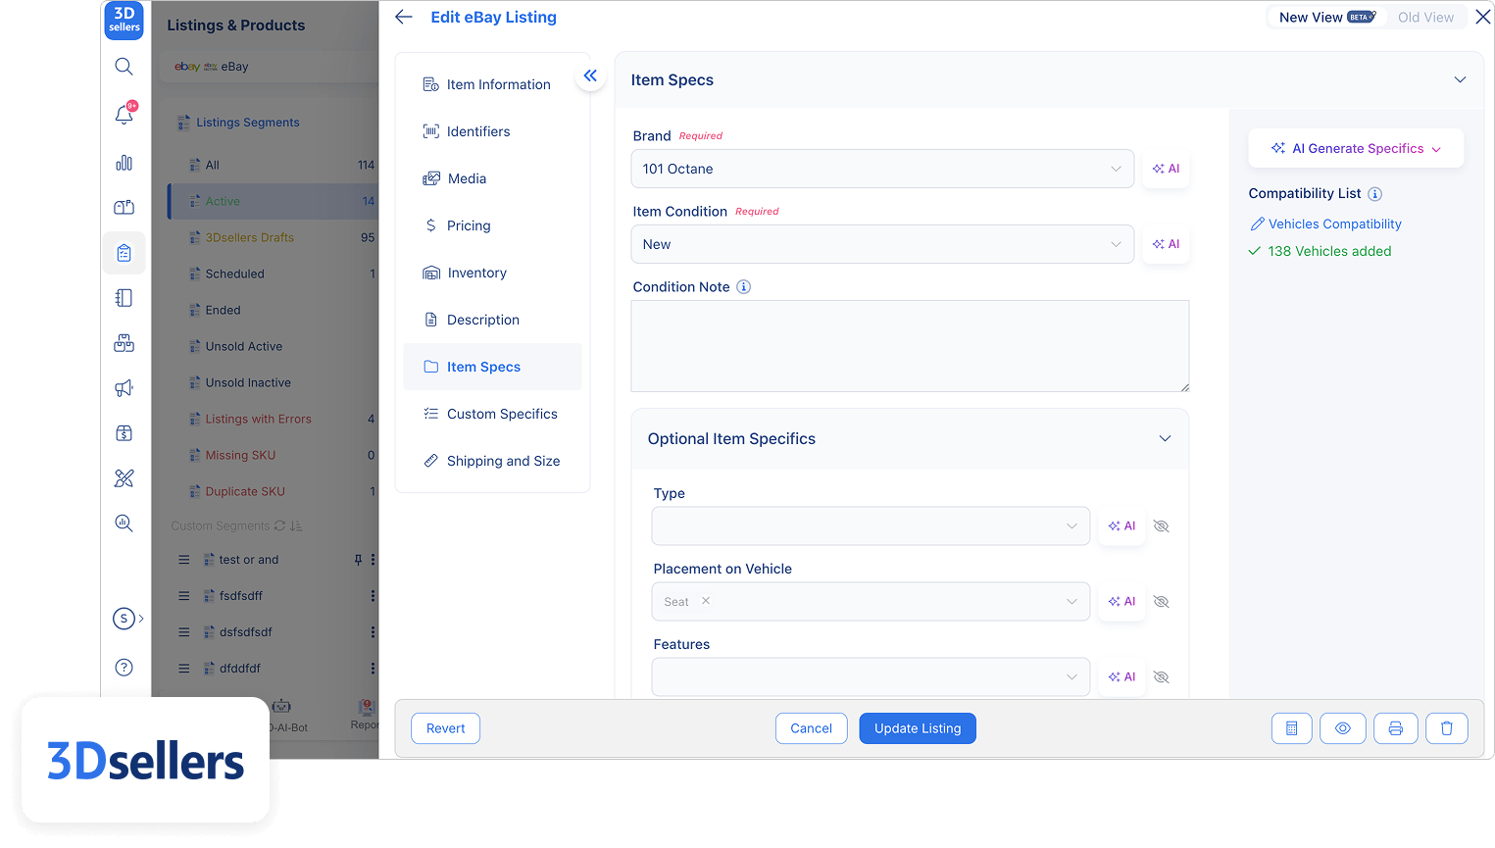
Task: Go to Media section
Action: (492, 178)
